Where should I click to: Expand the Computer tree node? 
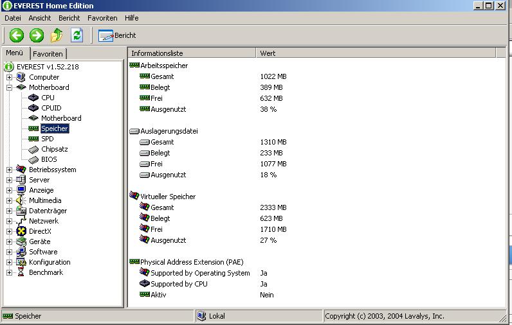(9, 77)
